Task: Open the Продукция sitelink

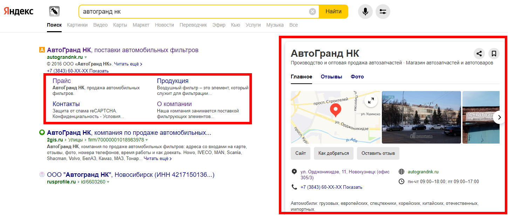Action: click(x=173, y=81)
